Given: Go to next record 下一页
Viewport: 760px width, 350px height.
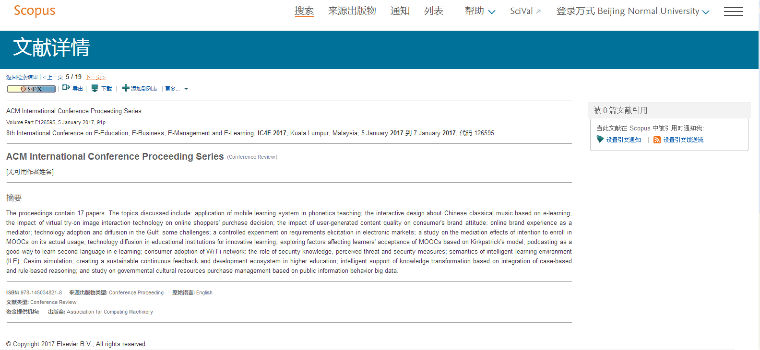Looking at the screenshot, I should (95, 77).
